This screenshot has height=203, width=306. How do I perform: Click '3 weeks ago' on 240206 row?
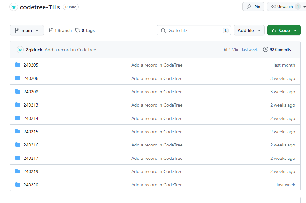click(283, 79)
